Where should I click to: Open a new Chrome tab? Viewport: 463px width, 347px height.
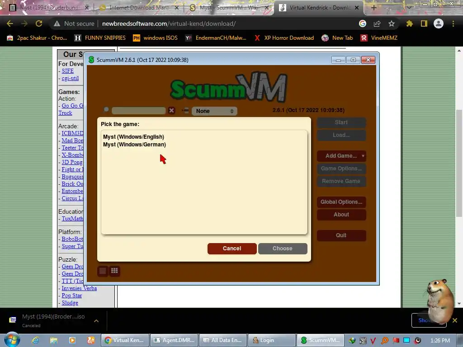pos(373,8)
